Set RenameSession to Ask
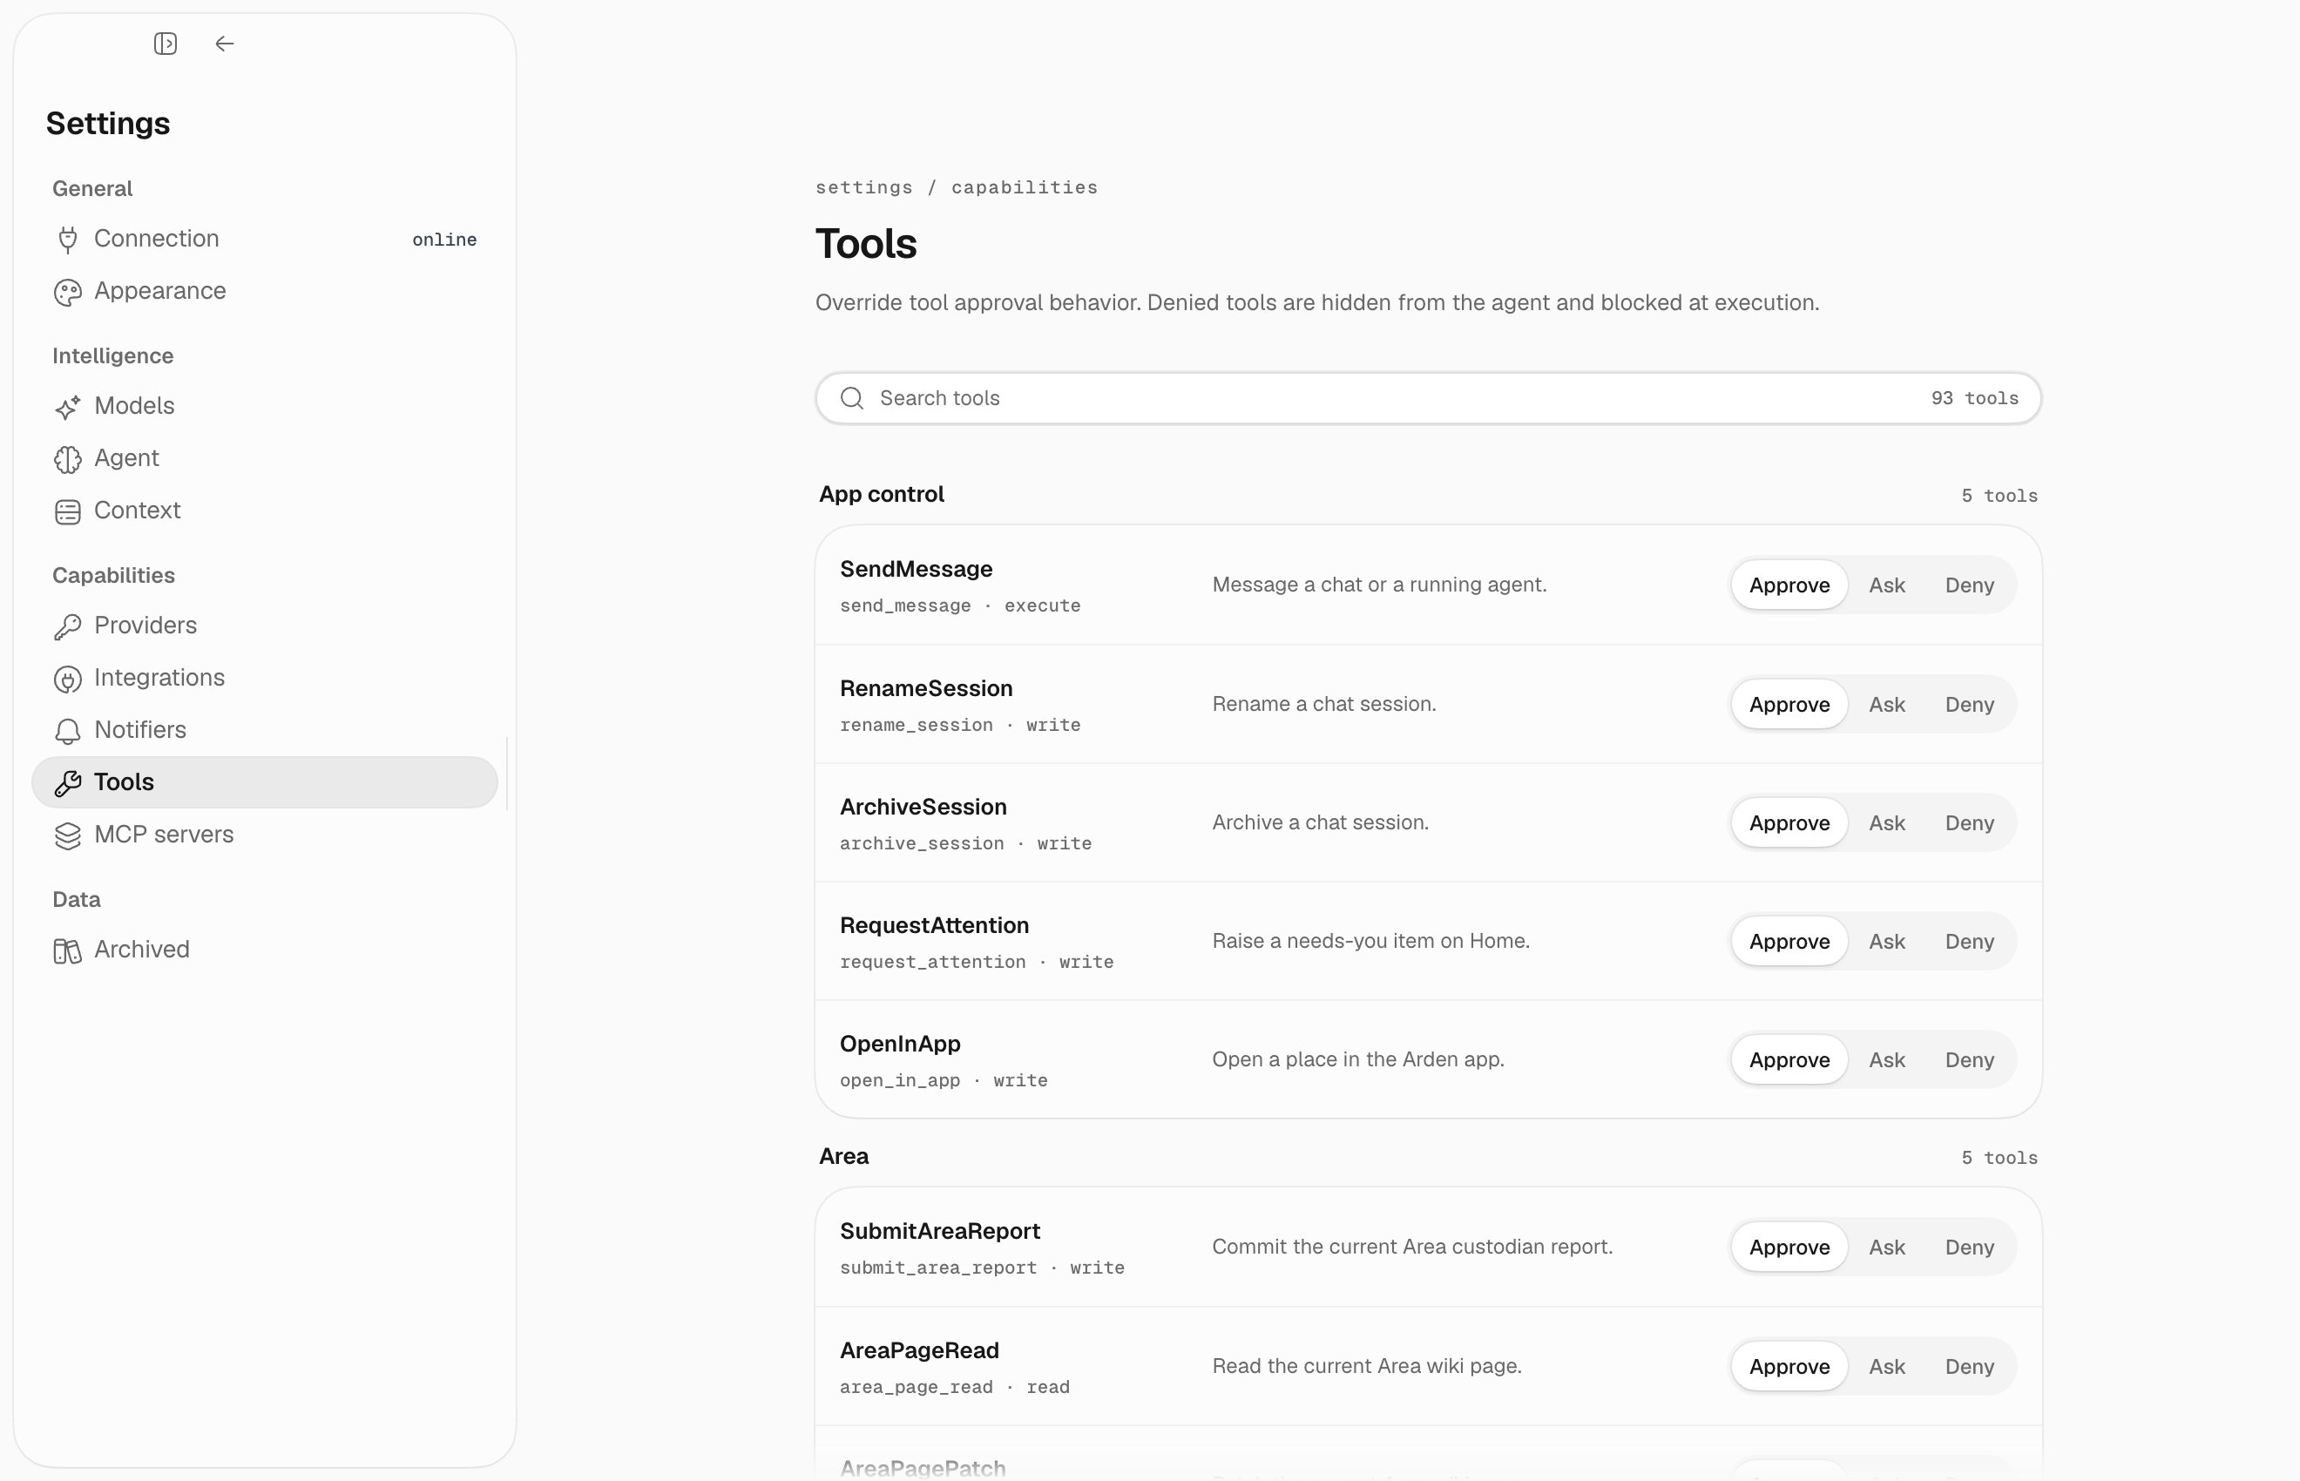The image size is (2300, 1481). point(1886,704)
